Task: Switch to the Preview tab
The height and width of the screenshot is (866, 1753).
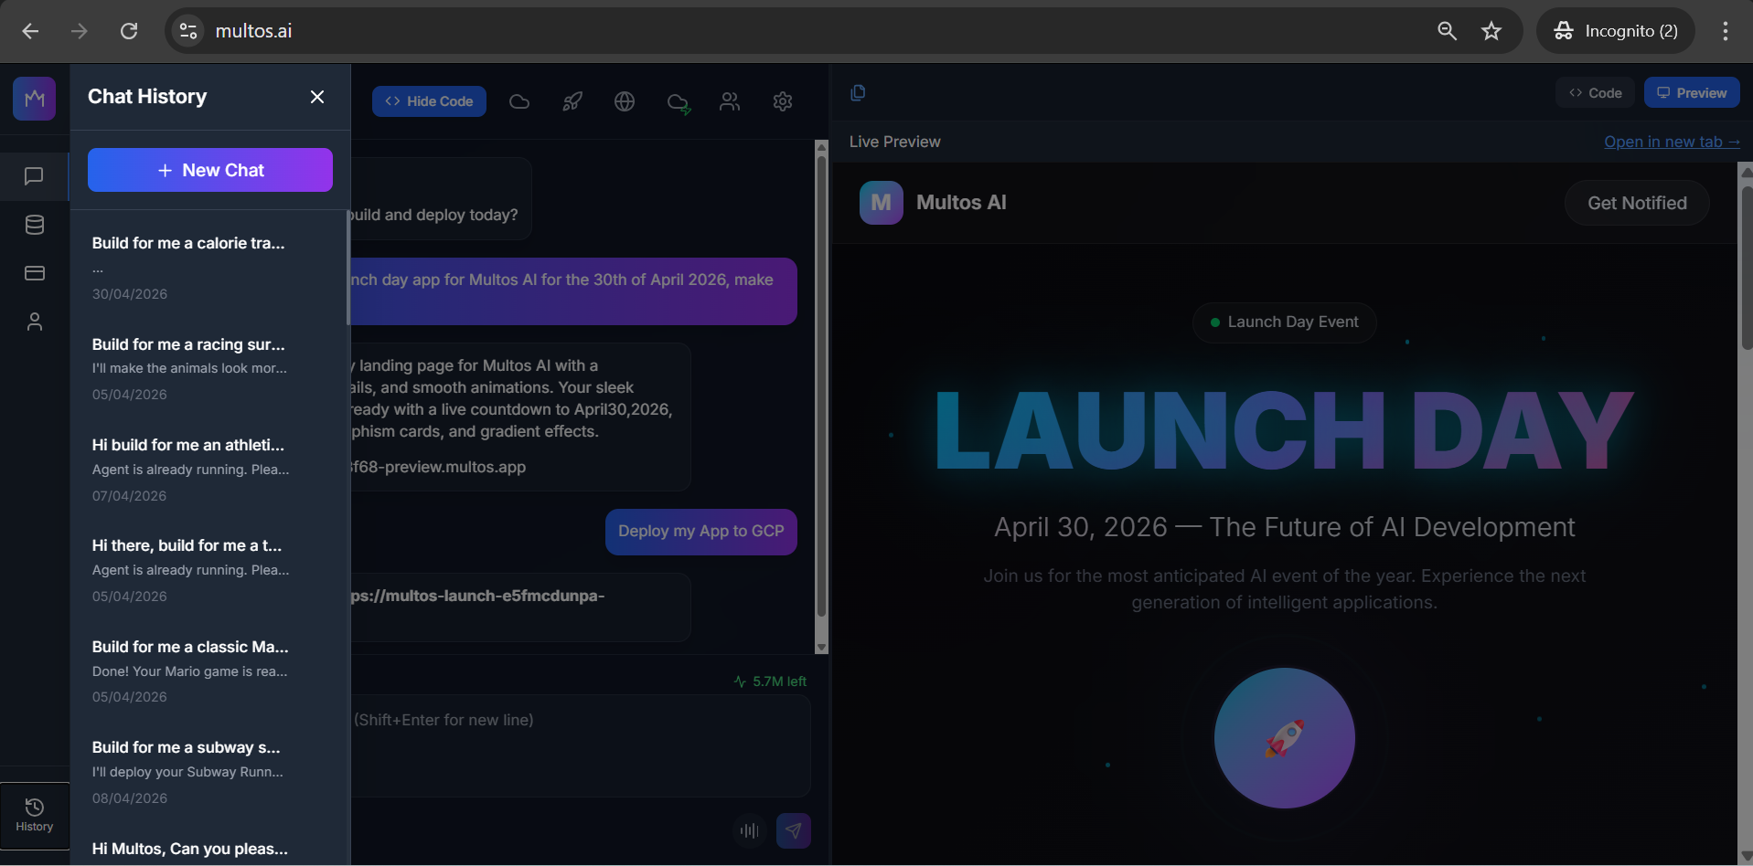Action: click(x=1692, y=93)
